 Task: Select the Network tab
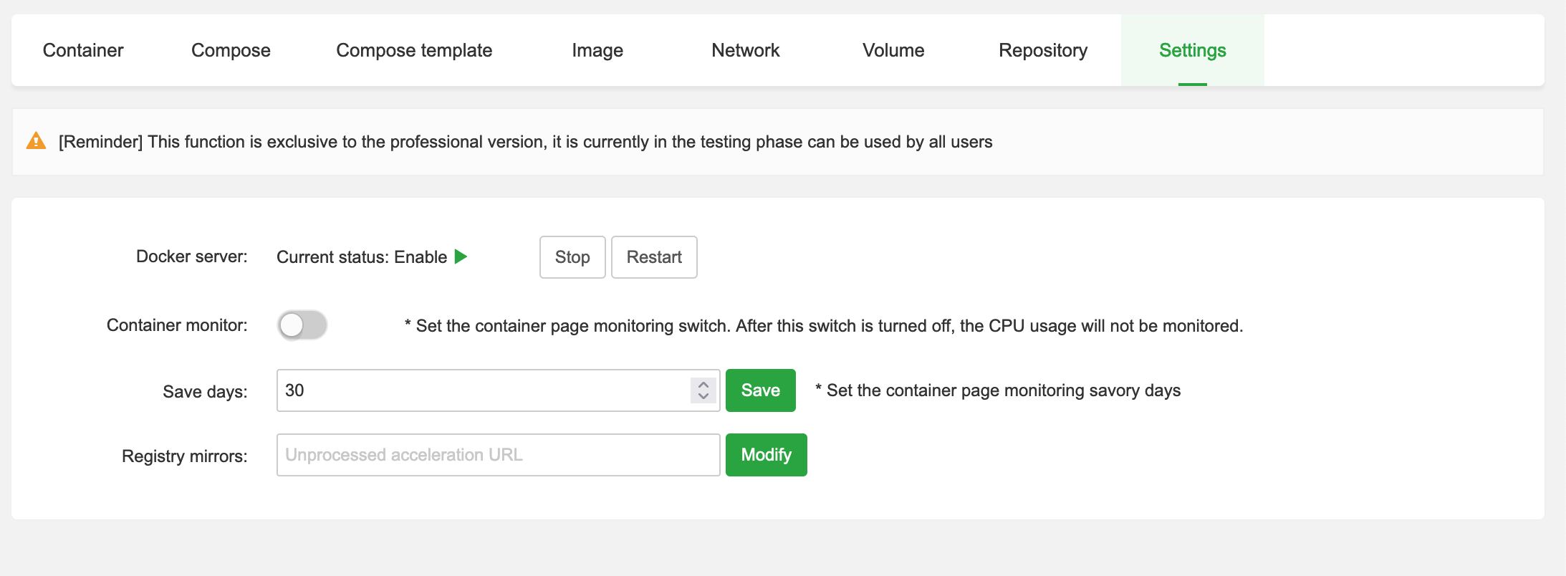745,50
